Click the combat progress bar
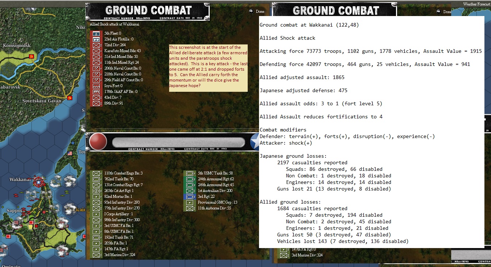This screenshot has height=267, width=491. tap(178, 142)
